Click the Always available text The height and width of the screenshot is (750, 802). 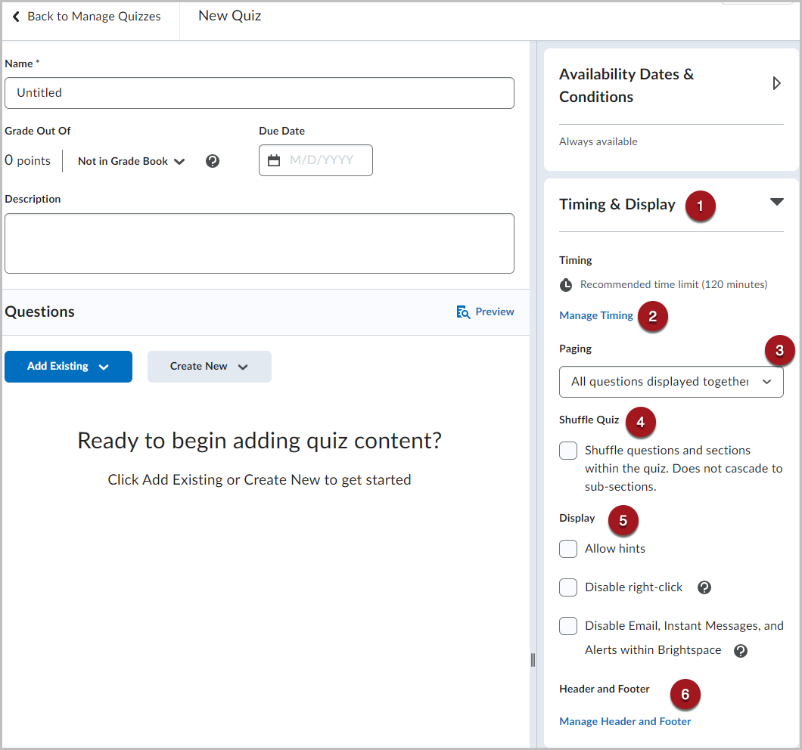(x=598, y=141)
